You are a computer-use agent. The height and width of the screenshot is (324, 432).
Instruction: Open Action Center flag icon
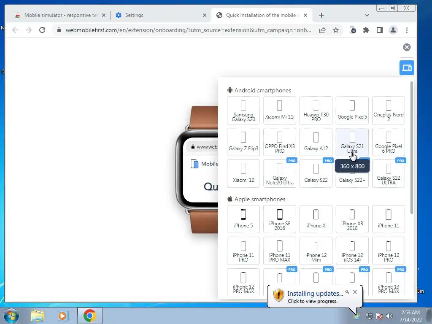point(379,316)
